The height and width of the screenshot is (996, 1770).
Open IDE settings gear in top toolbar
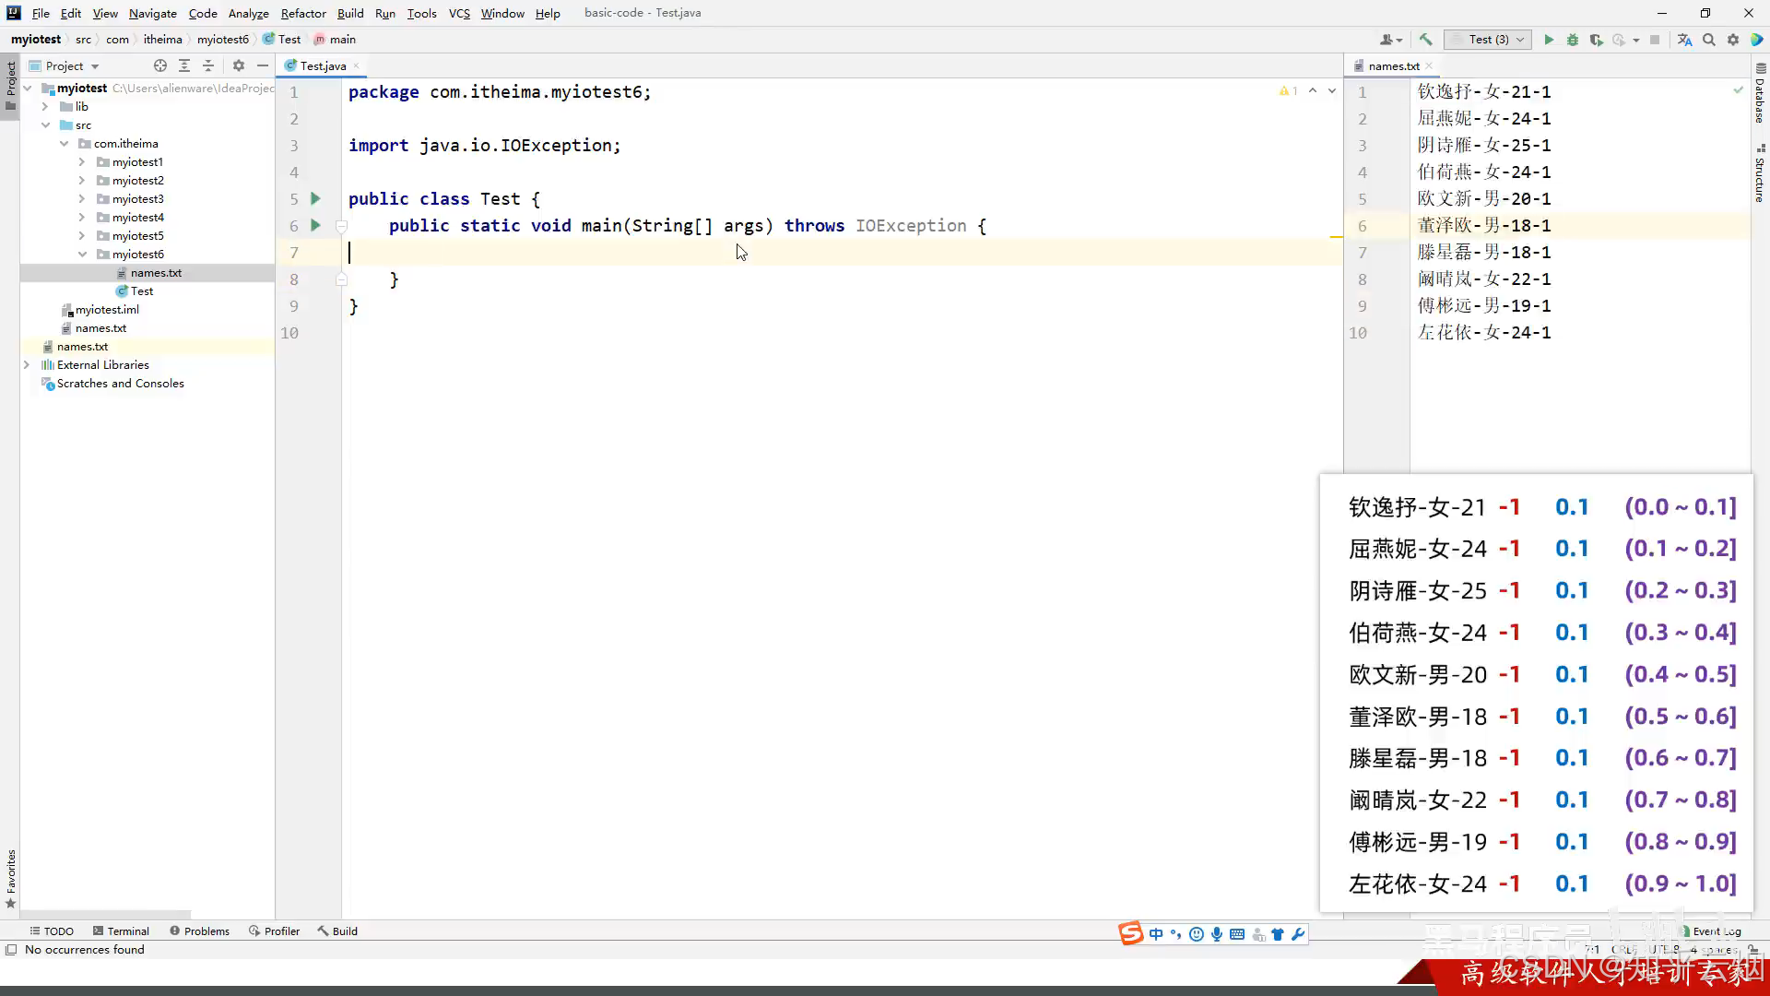pyautogui.click(x=1733, y=40)
